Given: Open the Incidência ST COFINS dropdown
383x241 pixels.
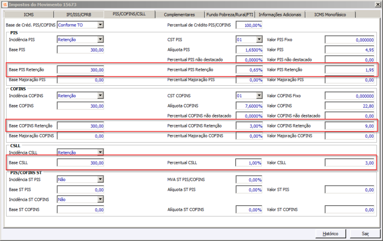Looking at the screenshot, I should coord(101,199).
